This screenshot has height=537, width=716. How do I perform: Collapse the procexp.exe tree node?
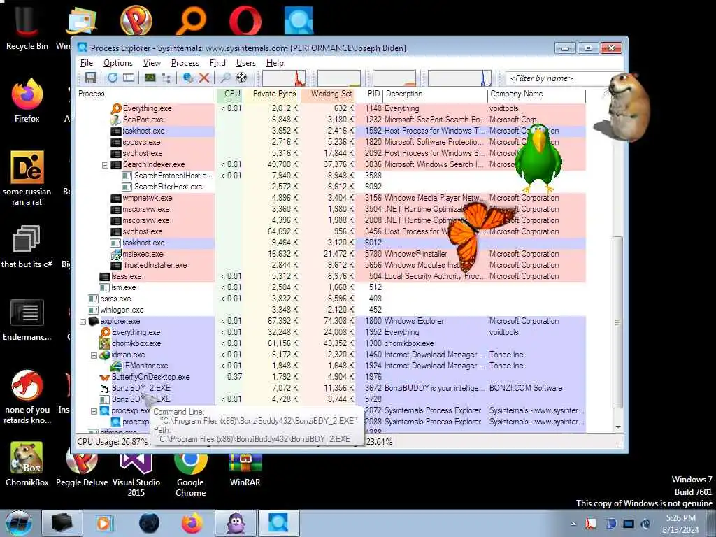(x=94, y=411)
